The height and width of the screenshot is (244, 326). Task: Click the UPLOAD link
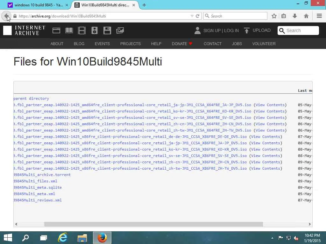tap(262, 30)
